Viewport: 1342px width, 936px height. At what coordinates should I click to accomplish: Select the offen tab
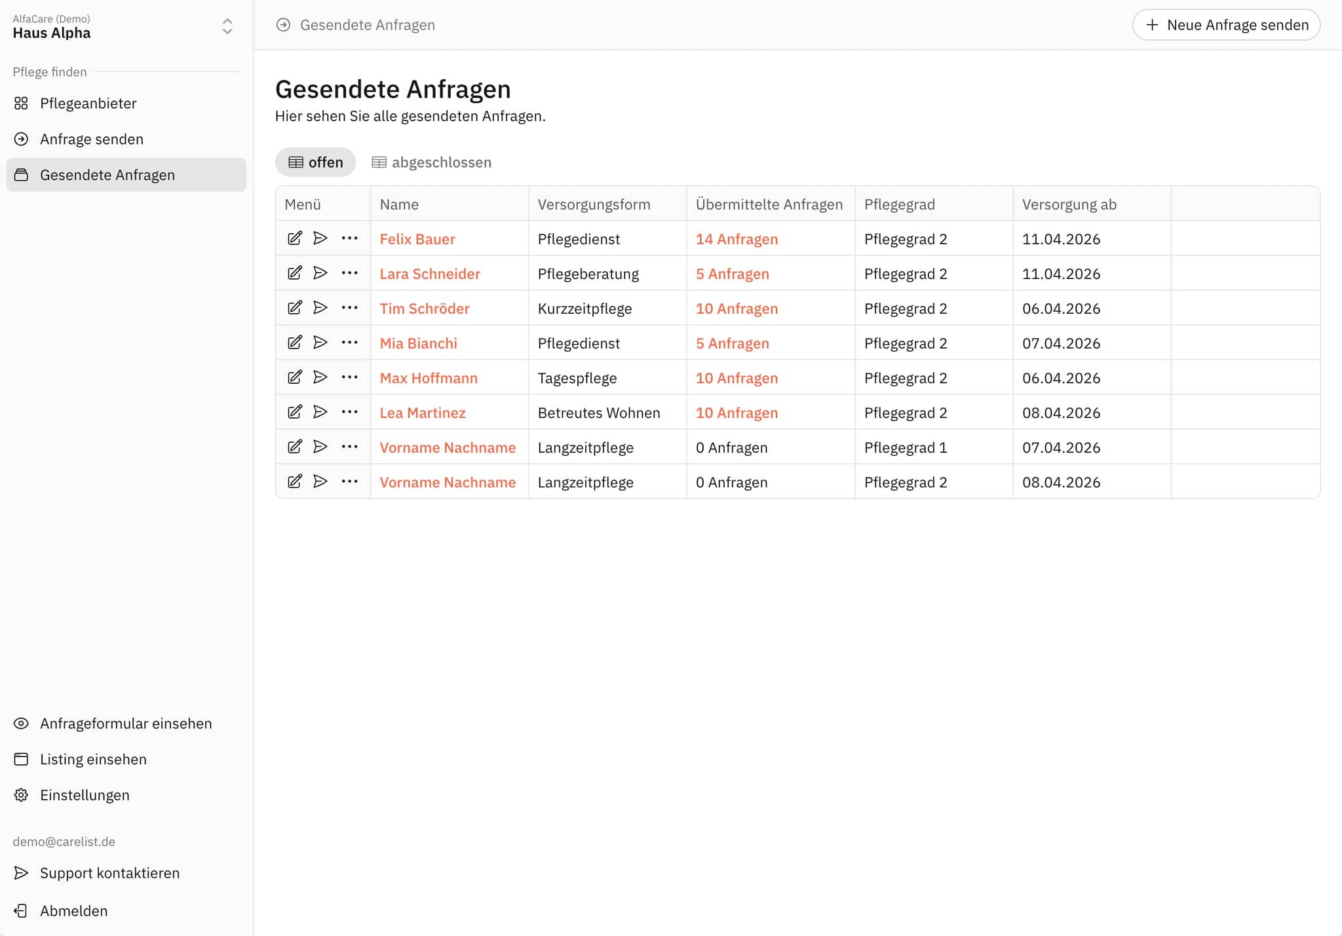coord(315,162)
